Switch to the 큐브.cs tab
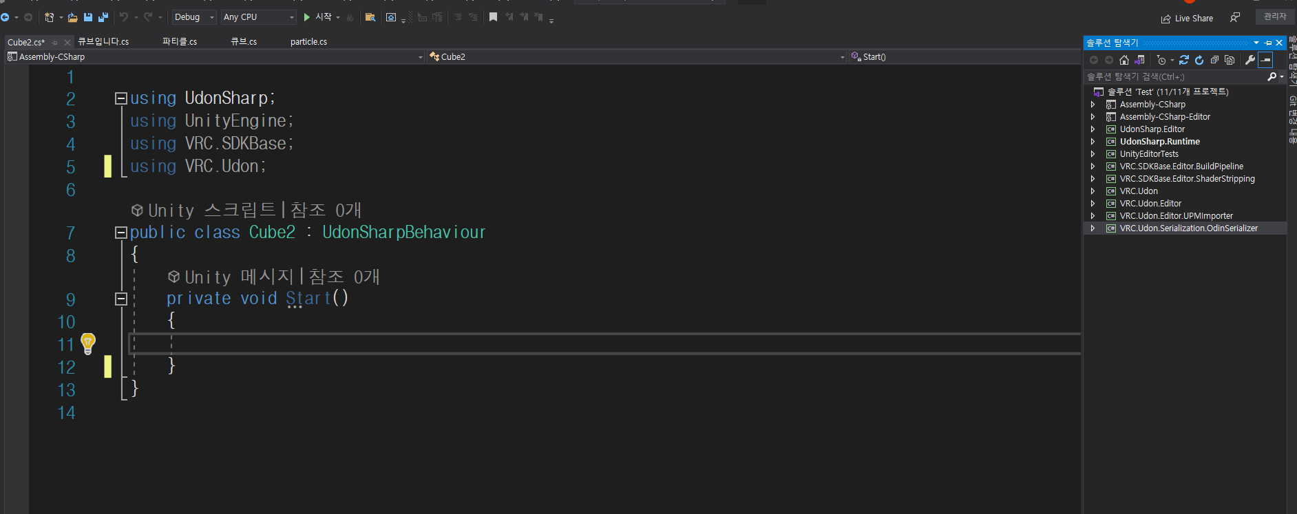1297x514 pixels. pyautogui.click(x=244, y=42)
